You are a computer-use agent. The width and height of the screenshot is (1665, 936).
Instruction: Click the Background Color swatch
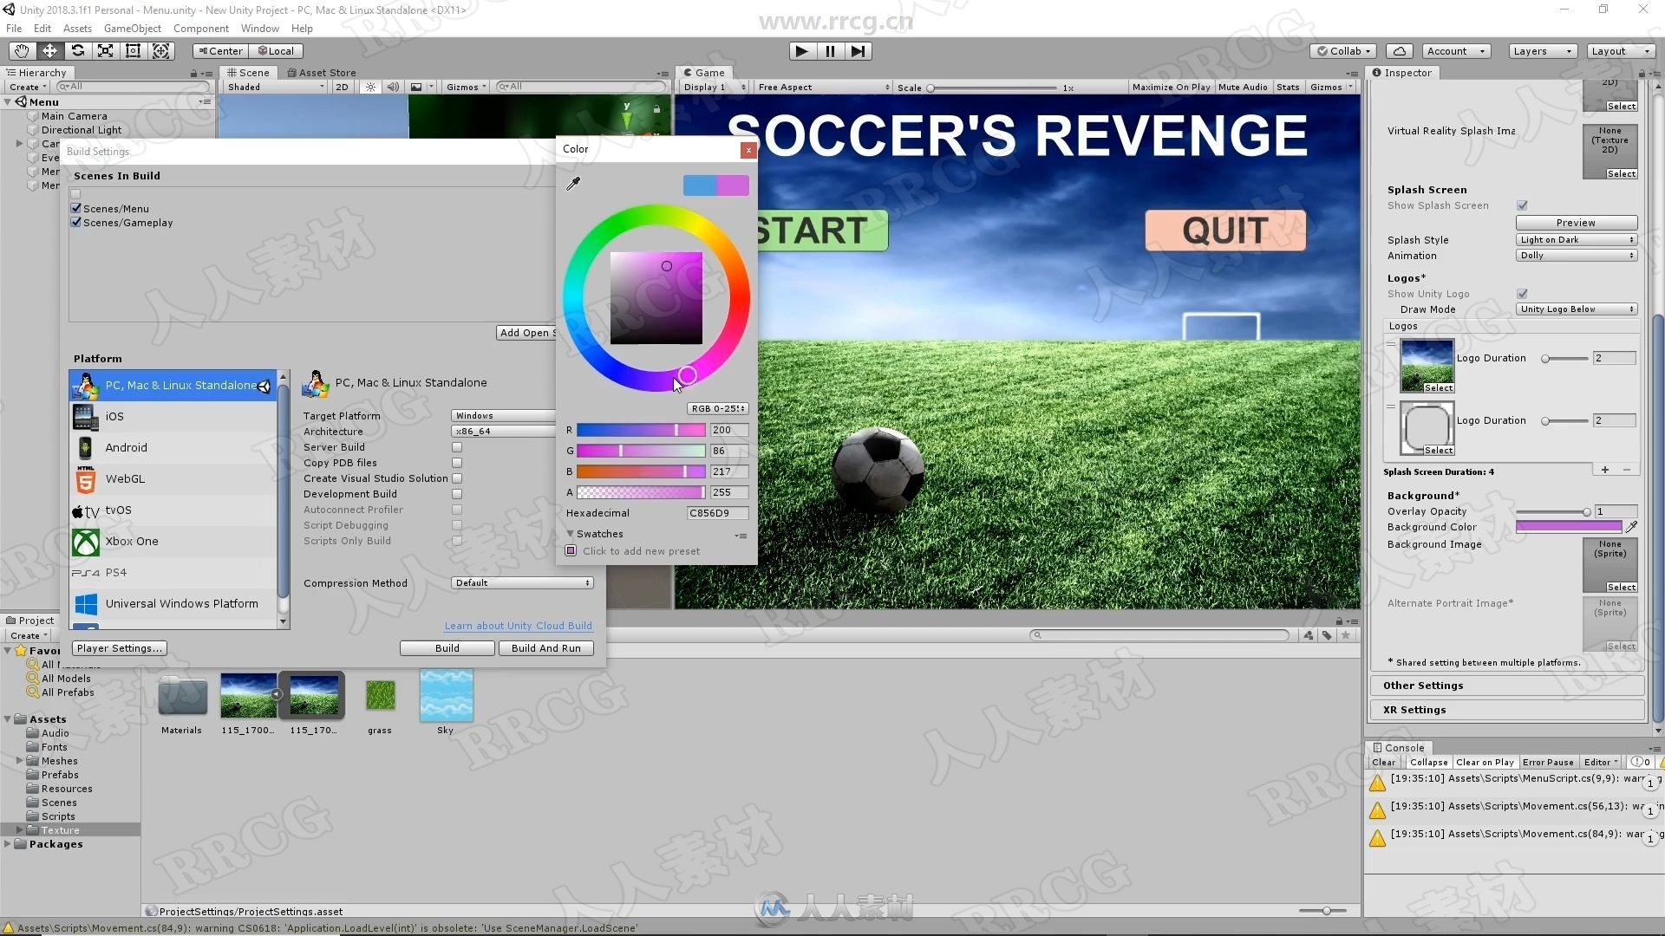point(1569,526)
